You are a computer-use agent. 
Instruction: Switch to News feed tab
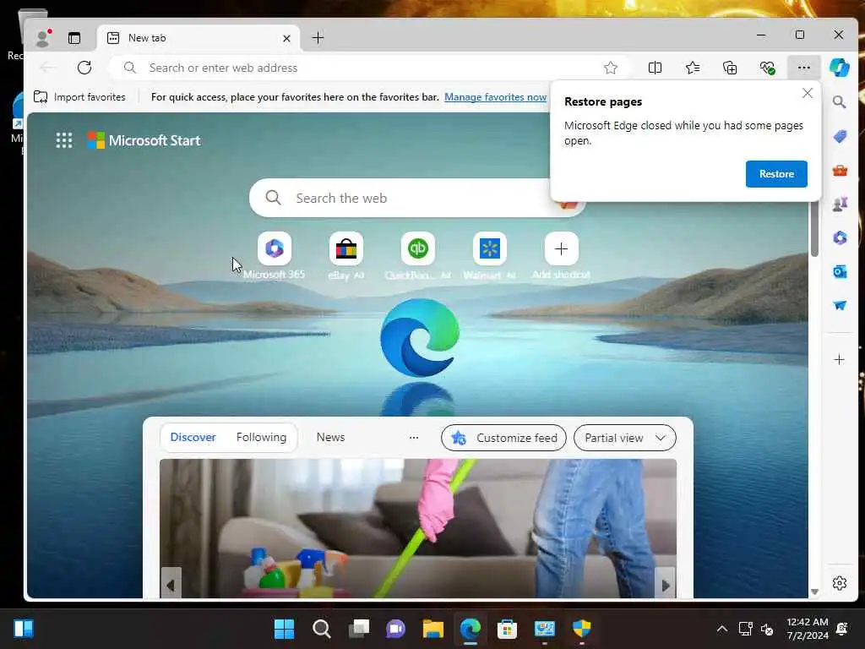[330, 437]
